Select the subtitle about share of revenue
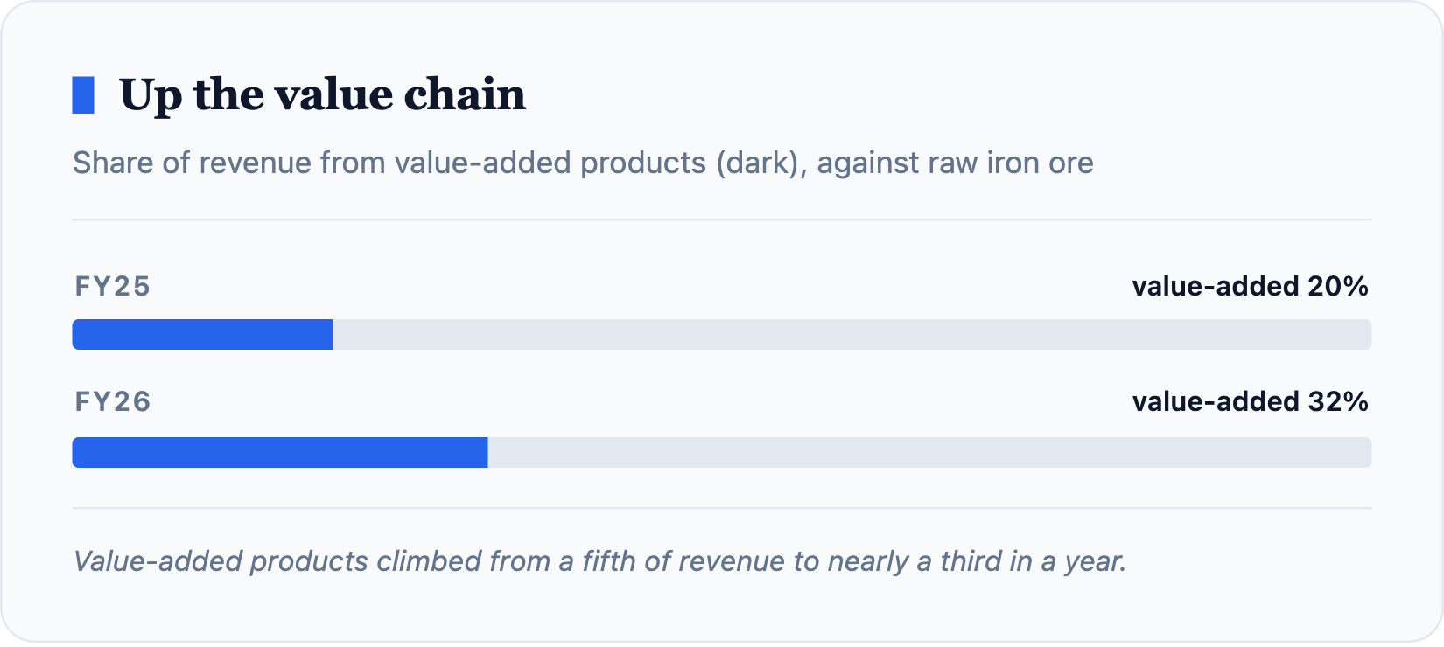The width and height of the screenshot is (1444, 647). coord(583,163)
